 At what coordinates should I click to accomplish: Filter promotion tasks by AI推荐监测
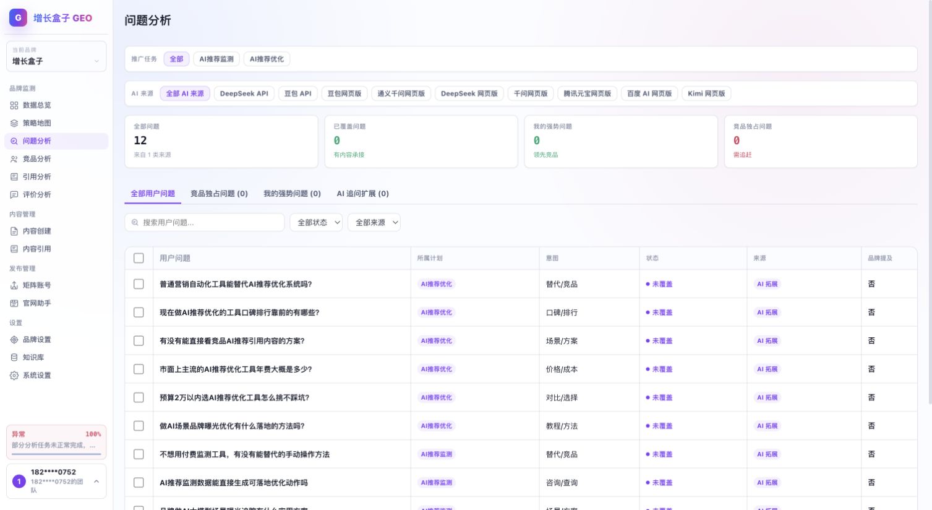pyautogui.click(x=216, y=59)
